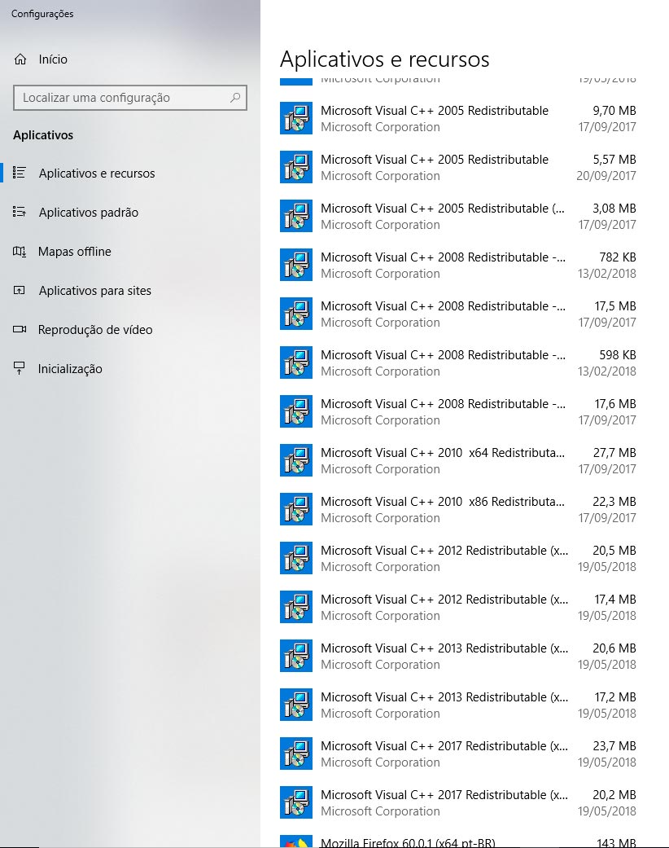Select icon of Visual C++ 2010 x64 Redistributable

click(x=296, y=460)
